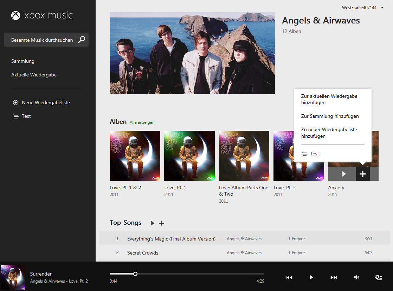Click the 5:03 duration of Secret Crowds

[368, 253]
